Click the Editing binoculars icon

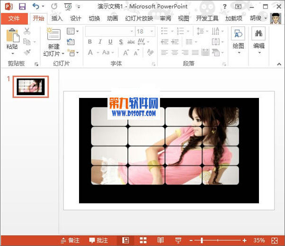[258, 34]
